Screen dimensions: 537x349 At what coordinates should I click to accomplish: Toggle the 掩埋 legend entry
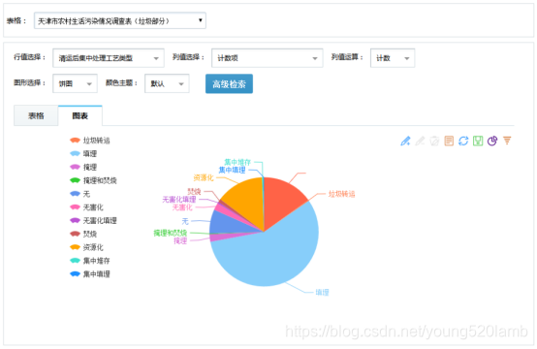tap(83, 167)
